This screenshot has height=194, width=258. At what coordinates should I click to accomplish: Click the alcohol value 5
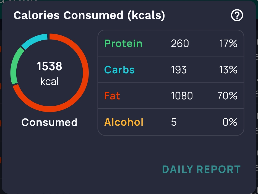174,122
